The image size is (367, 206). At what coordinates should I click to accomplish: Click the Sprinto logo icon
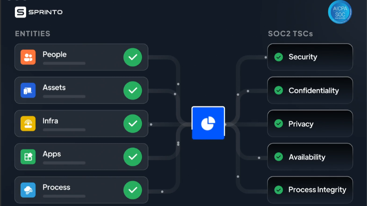pos(20,12)
